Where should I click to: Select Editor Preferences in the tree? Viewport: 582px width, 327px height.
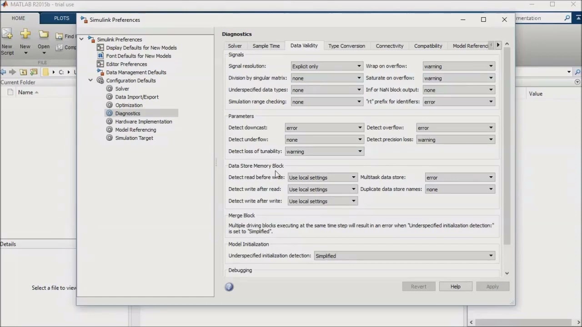pos(126,64)
